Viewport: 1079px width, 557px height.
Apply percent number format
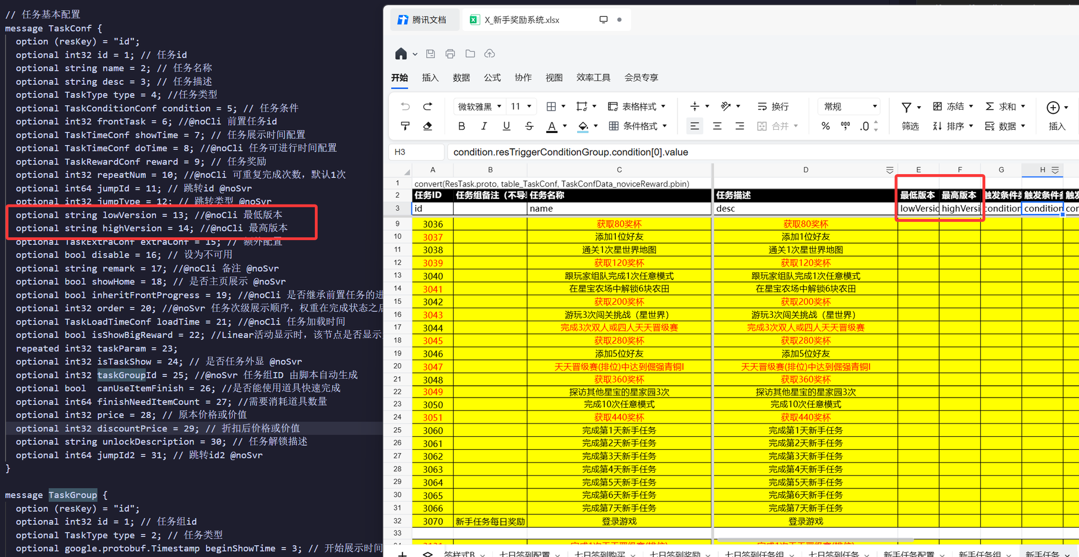click(x=826, y=126)
